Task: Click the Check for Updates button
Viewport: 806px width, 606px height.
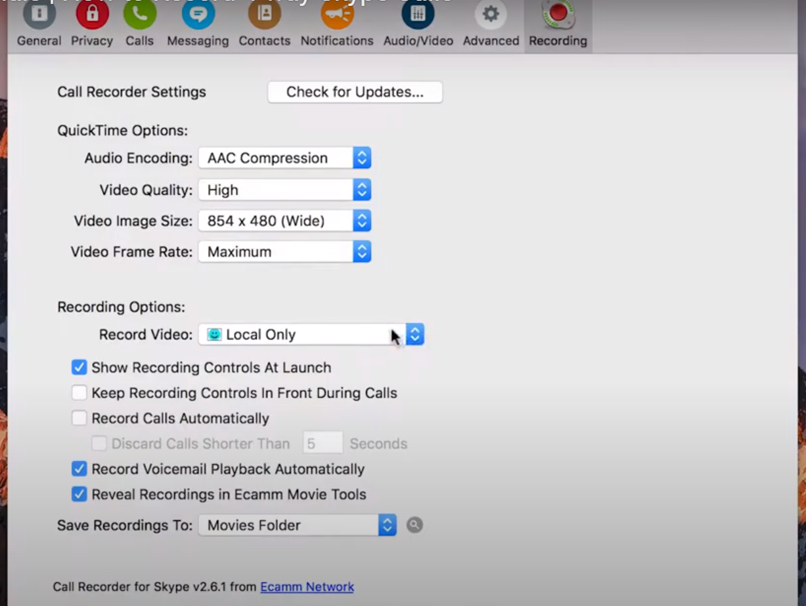Action: 355,92
